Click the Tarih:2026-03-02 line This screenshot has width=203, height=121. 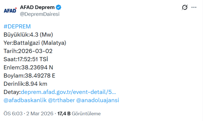pyautogui.click(x=28, y=51)
